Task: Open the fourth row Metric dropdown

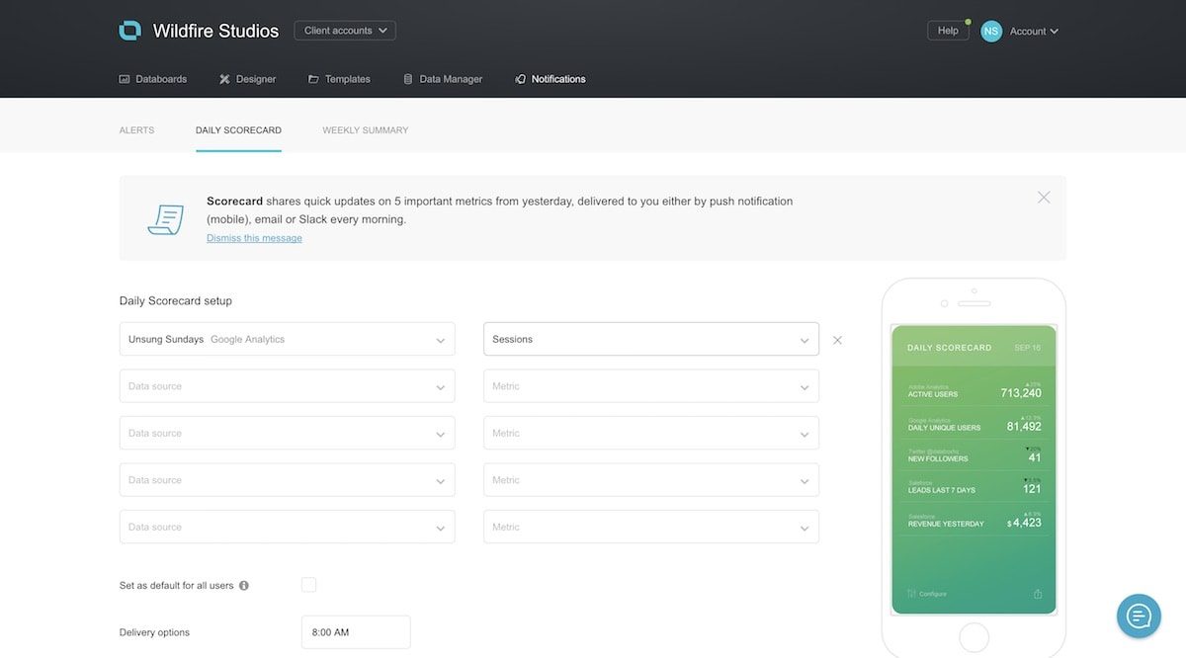Action: pos(651,480)
